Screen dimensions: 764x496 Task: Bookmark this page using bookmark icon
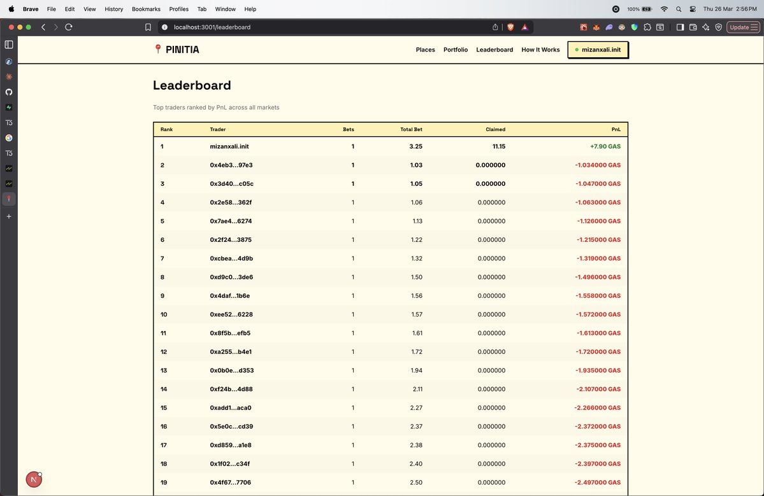coord(148,27)
